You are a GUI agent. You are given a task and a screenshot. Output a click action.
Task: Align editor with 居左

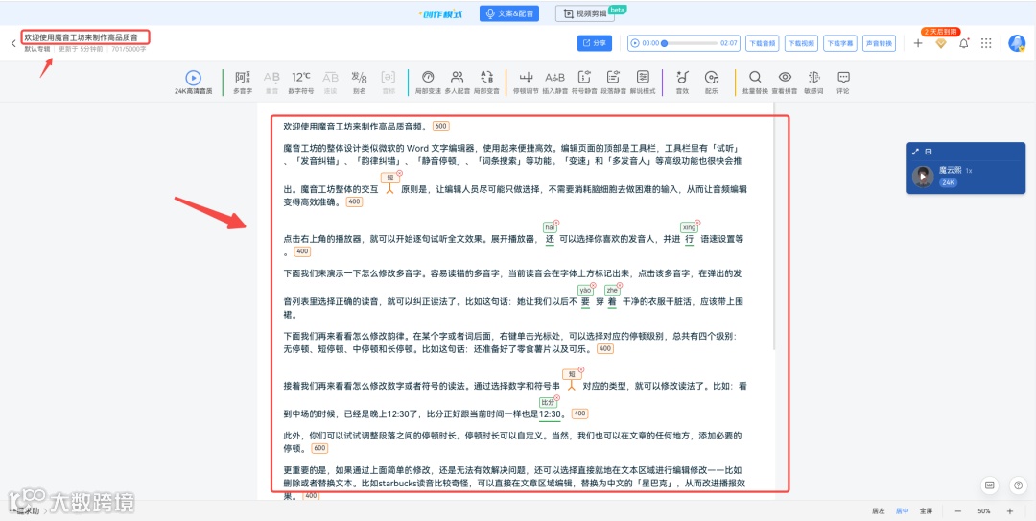[878, 511]
